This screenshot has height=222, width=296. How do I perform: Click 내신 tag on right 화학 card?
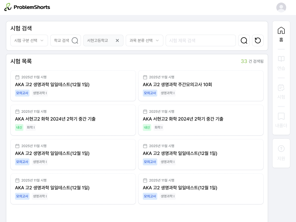pyautogui.click(x=147, y=127)
